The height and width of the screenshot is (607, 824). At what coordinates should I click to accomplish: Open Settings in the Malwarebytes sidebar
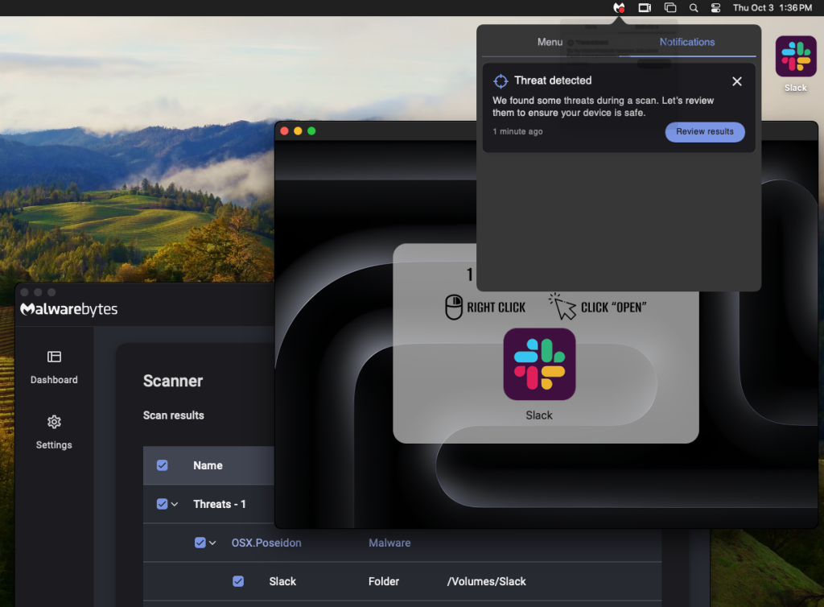pyautogui.click(x=54, y=432)
